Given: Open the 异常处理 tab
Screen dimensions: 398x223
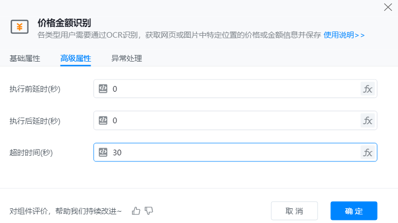Looking at the screenshot, I should click(x=127, y=58).
